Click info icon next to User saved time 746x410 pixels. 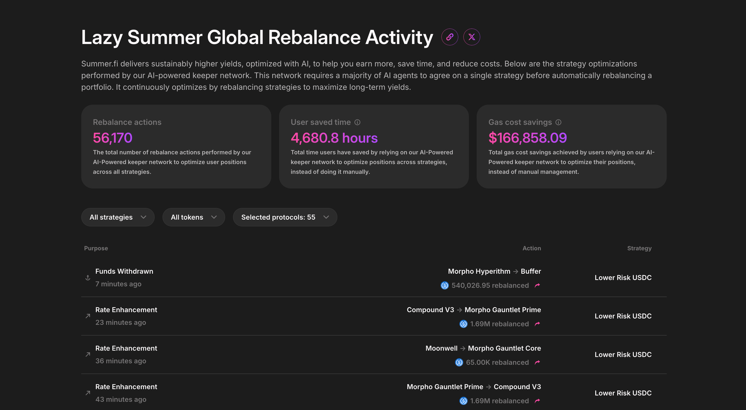(357, 123)
